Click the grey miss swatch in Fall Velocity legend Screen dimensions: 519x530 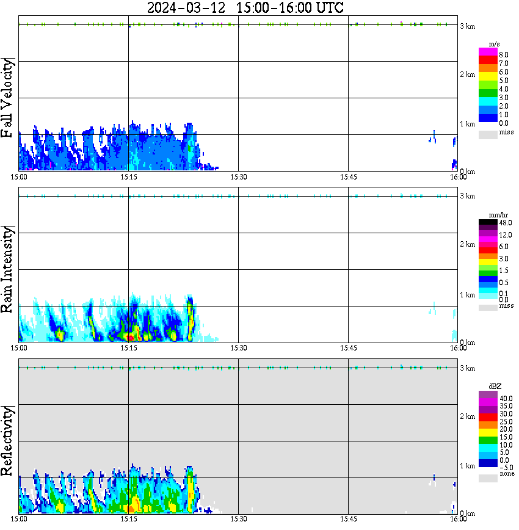point(488,135)
